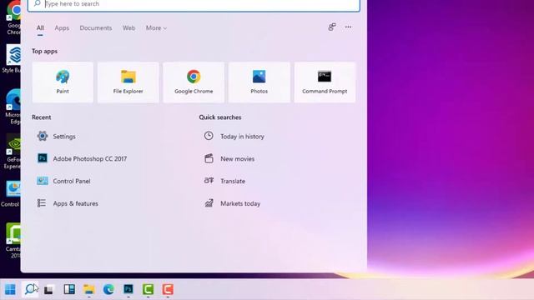534x300 pixels.
Task: Open Control Panel from Recent list
Action: pos(63,181)
